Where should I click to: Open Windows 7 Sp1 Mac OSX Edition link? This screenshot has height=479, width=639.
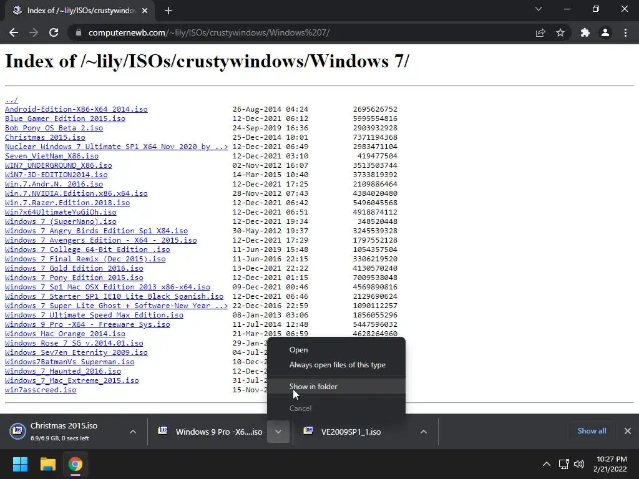[x=107, y=287]
